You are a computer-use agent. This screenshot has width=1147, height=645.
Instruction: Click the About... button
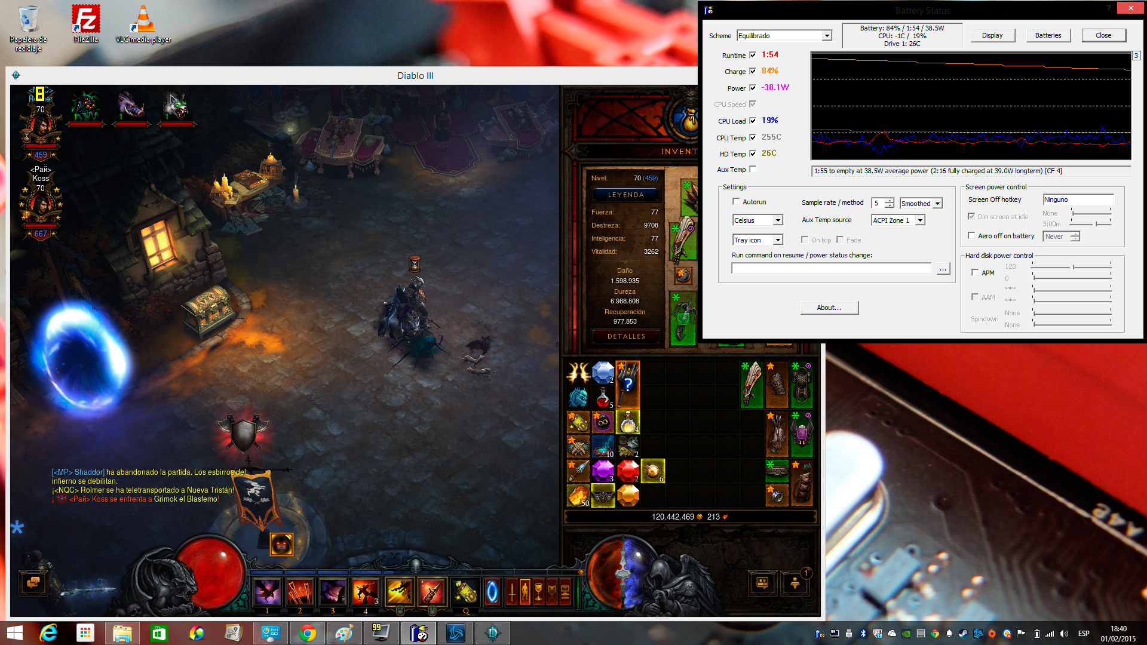(829, 308)
